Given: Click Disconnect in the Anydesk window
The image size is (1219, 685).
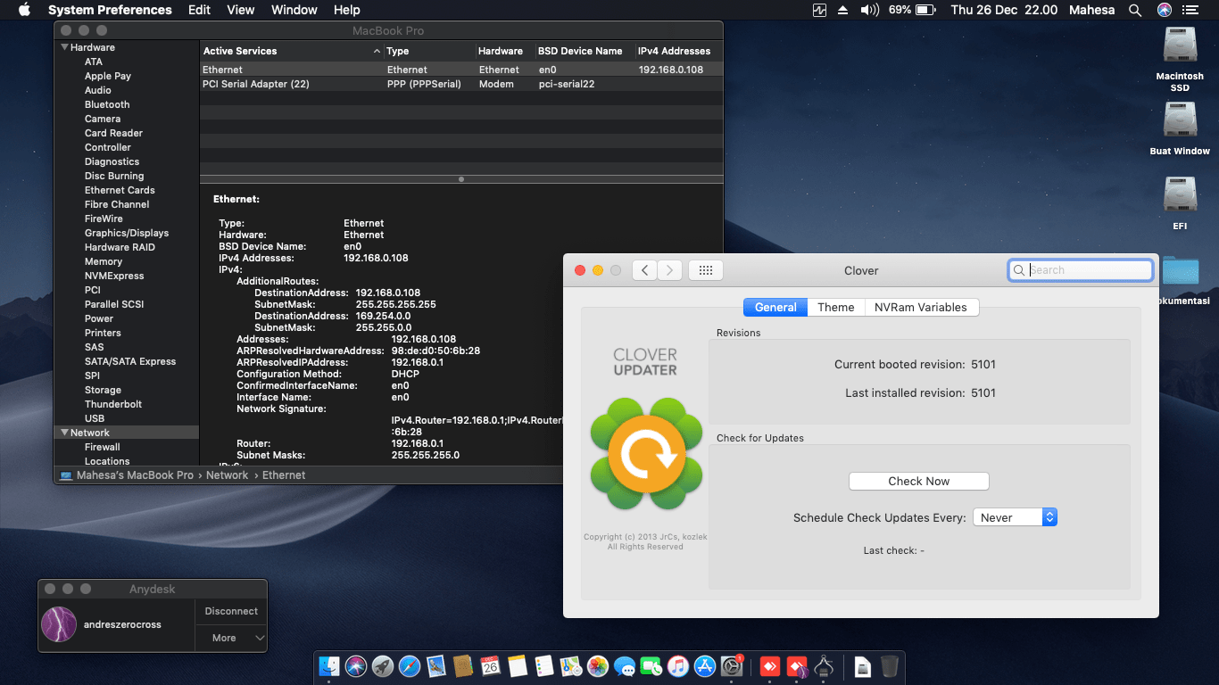Looking at the screenshot, I should 231,611.
